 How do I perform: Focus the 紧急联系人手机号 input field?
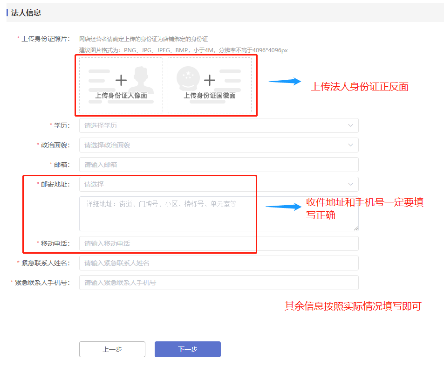point(219,283)
